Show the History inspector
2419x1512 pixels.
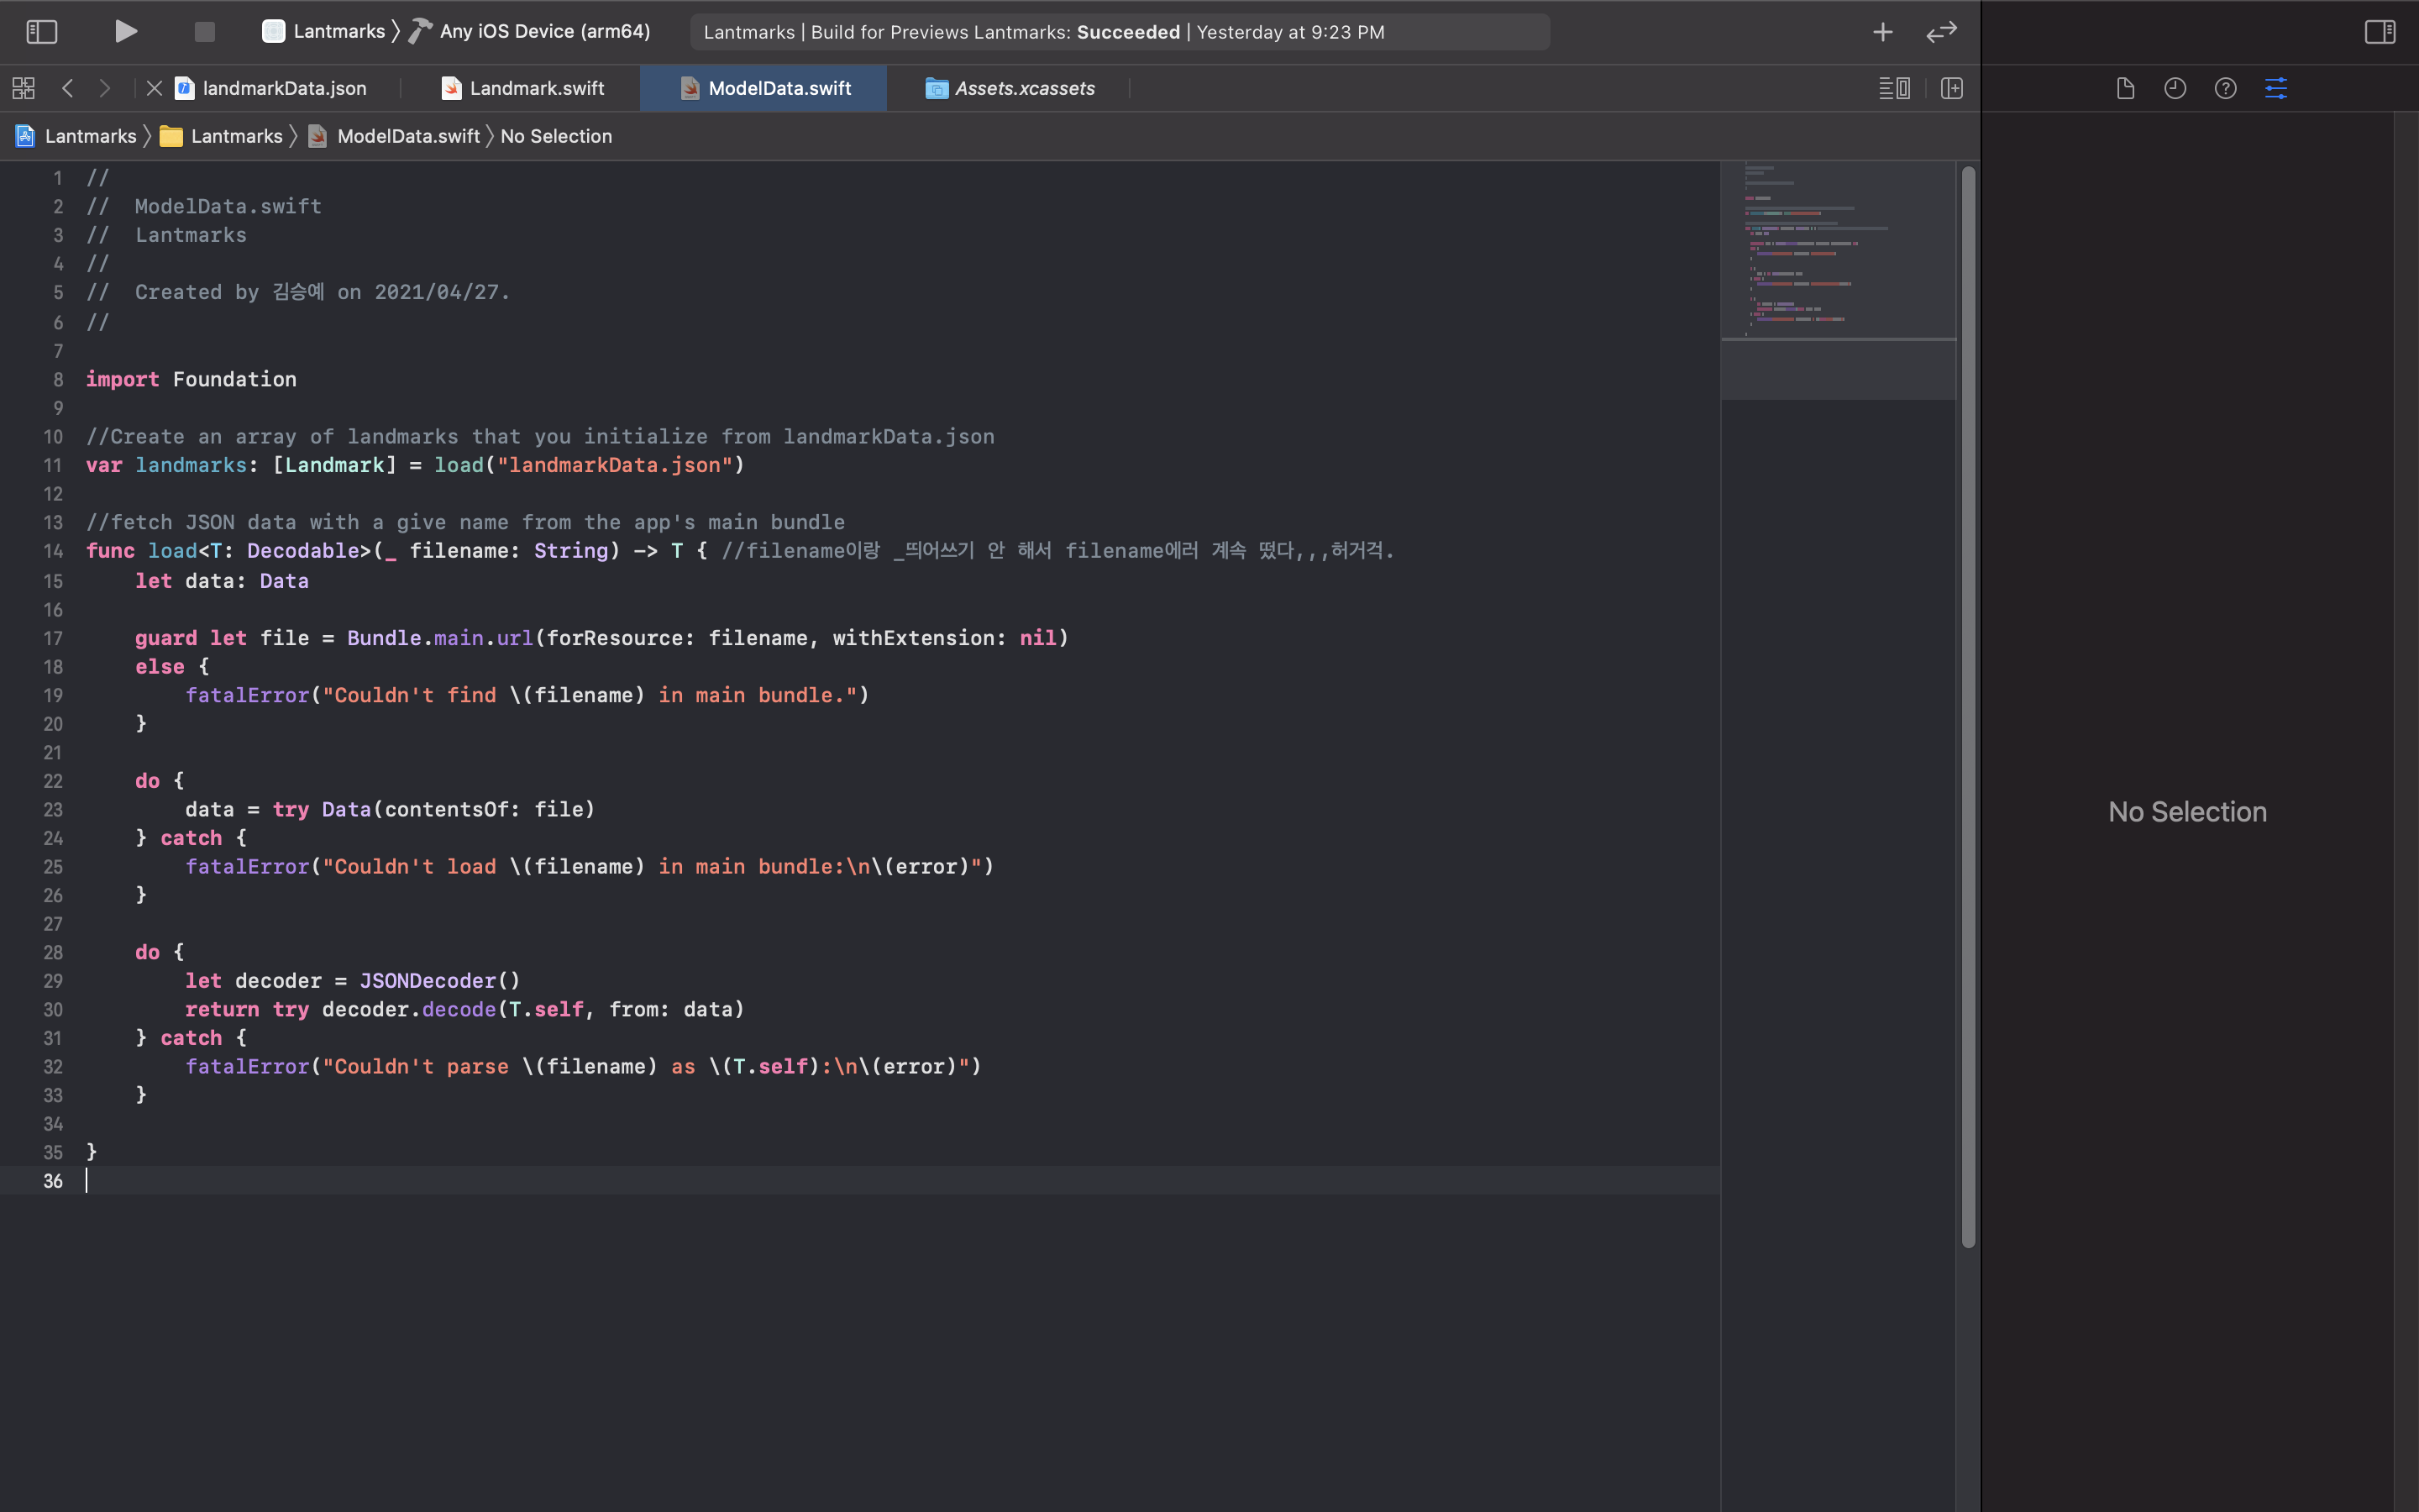pyautogui.click(x=2175, y=88)
